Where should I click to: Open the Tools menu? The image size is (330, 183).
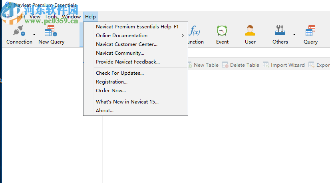coord(51,17)
